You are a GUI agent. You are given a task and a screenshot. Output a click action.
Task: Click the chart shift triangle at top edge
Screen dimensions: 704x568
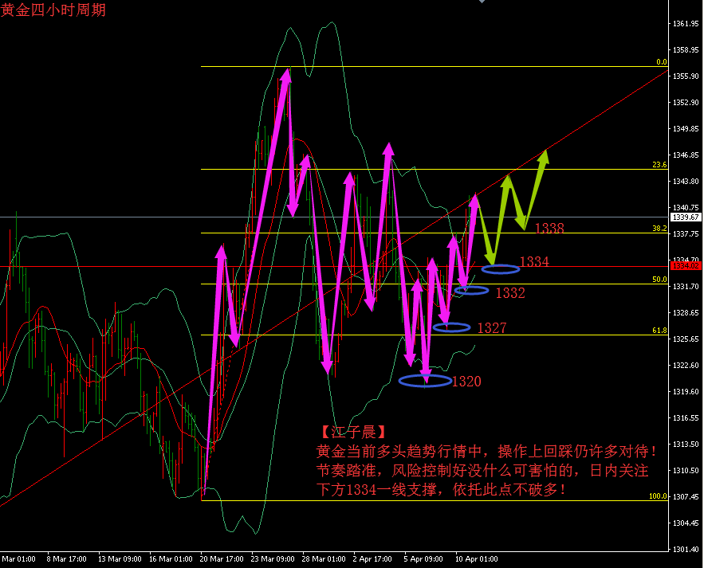481,2
